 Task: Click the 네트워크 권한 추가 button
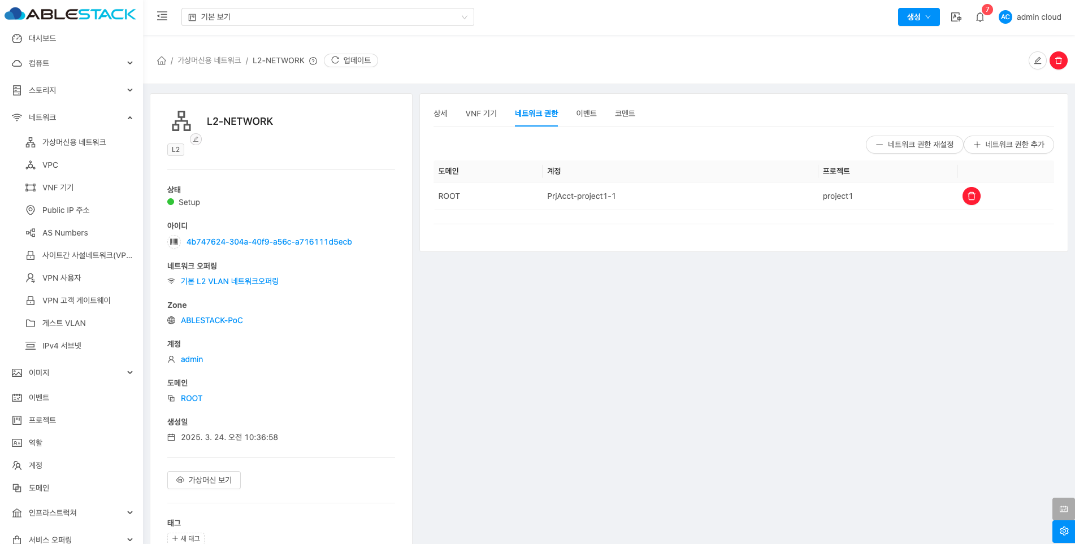click(x=1008, y=145)
